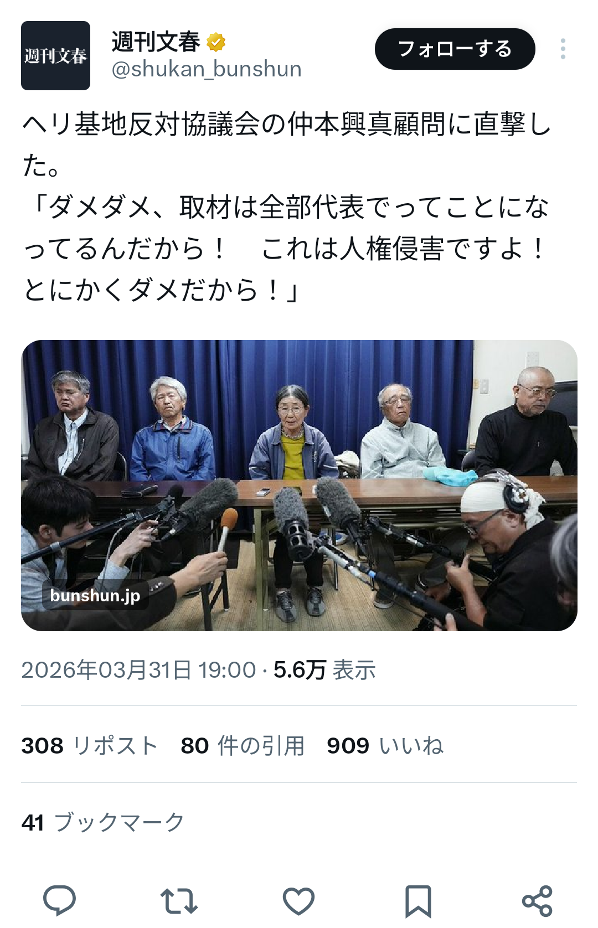Open the 週刊文春 profile avatar
This screenshot has width=598, height=928.
tap(55, 55)
